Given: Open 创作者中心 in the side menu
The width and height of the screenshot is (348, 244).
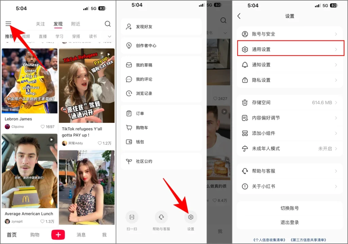Looking at the screenshot, I should pos(161,46).
